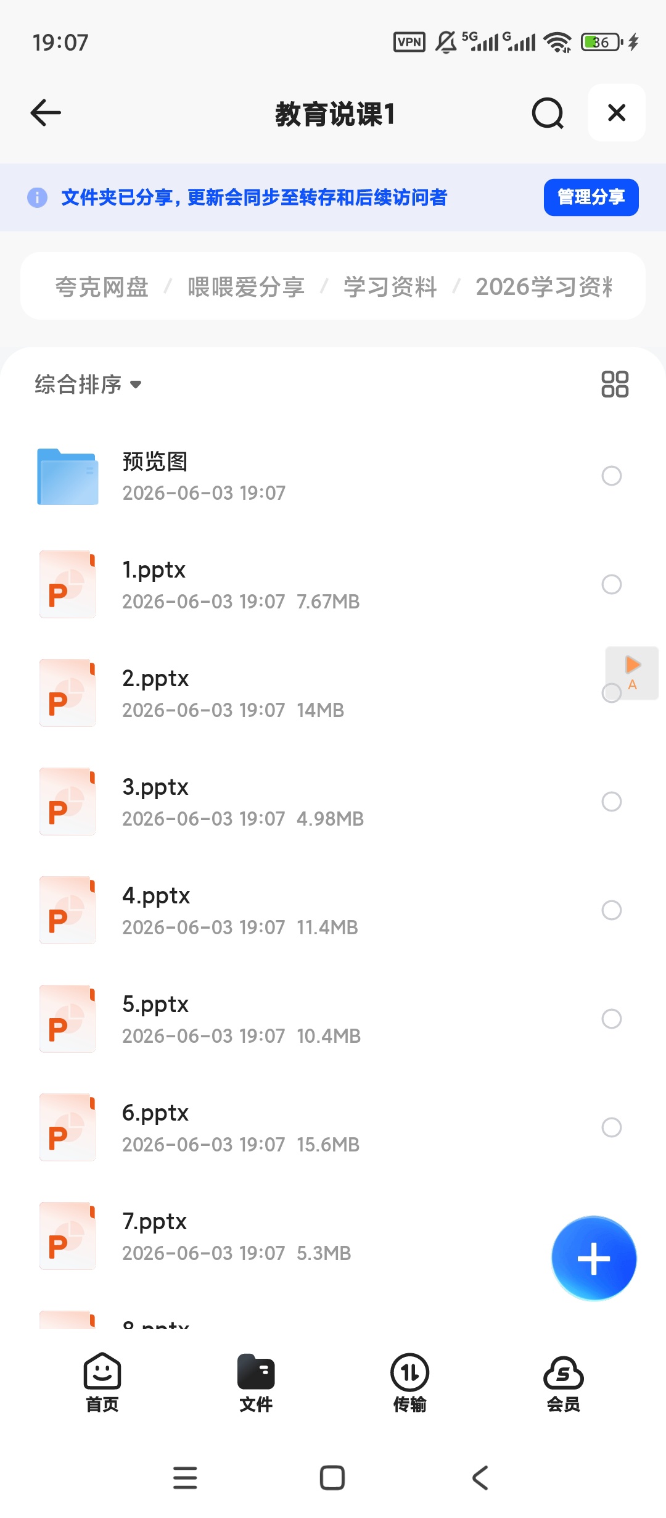Screen dimensions: 666x1518
Task: Click the 管理分享 button
Action: tap(591, 197)
